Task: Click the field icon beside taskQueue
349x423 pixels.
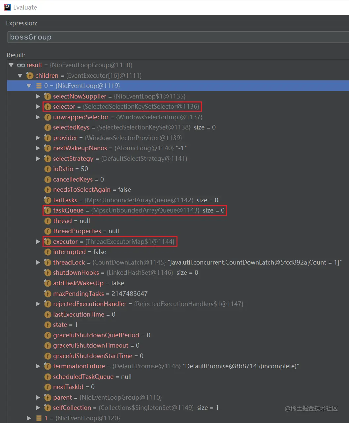Action: coord(48,211)
